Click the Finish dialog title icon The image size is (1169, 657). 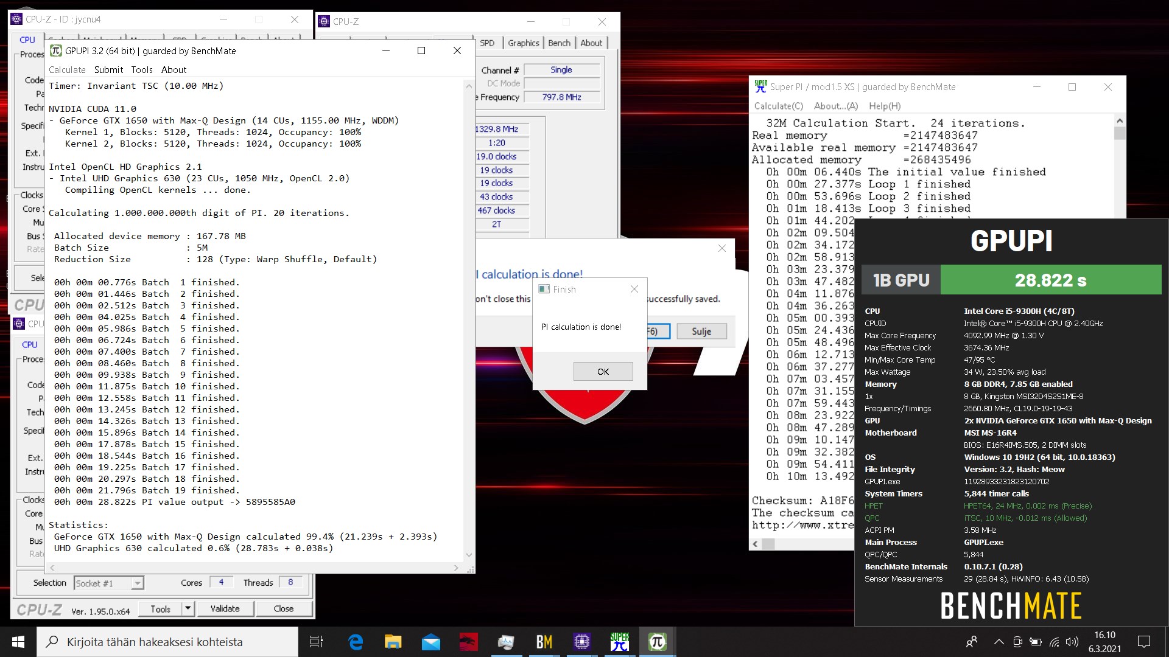point(544,289)
